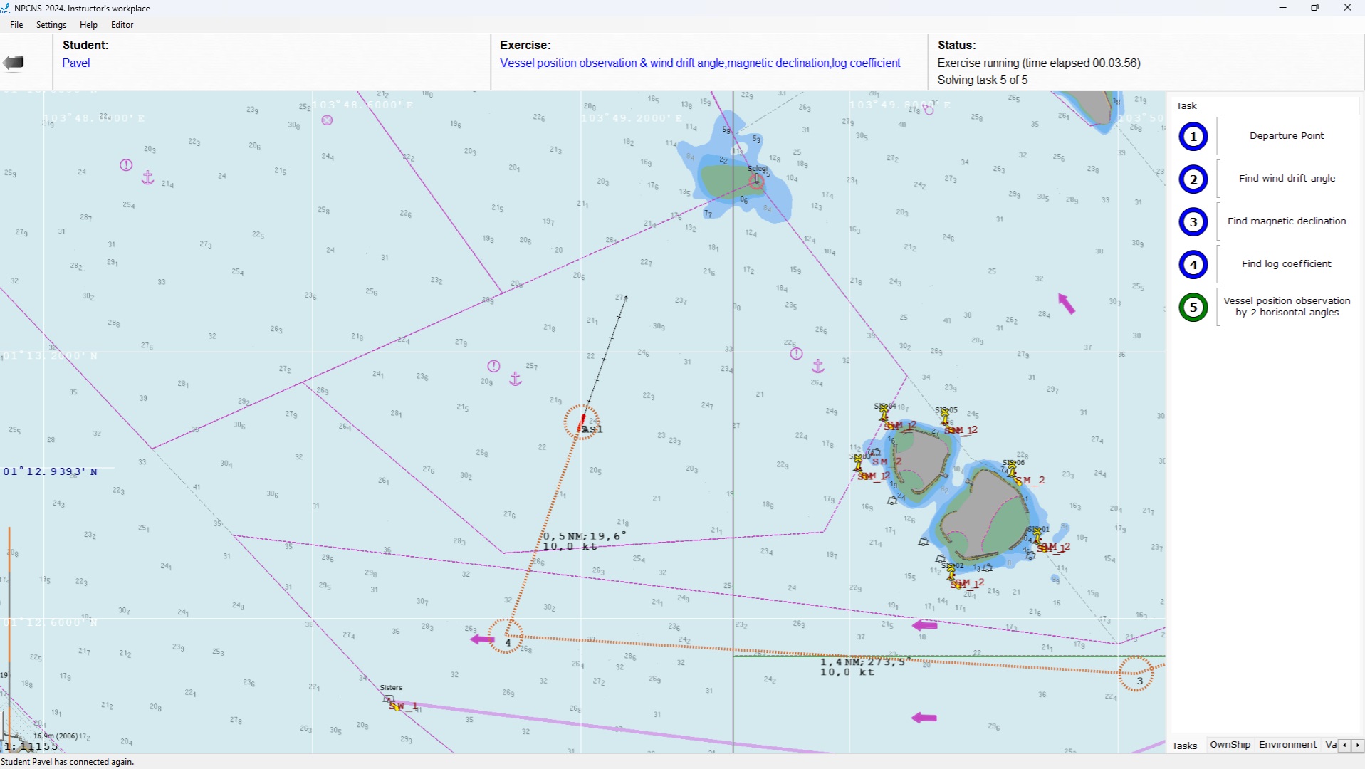Image resolution: width=1365 pixels, height=769 pixels.
Task: Click the Find magnetic declination task label
Action: (x=1286, y=221)
